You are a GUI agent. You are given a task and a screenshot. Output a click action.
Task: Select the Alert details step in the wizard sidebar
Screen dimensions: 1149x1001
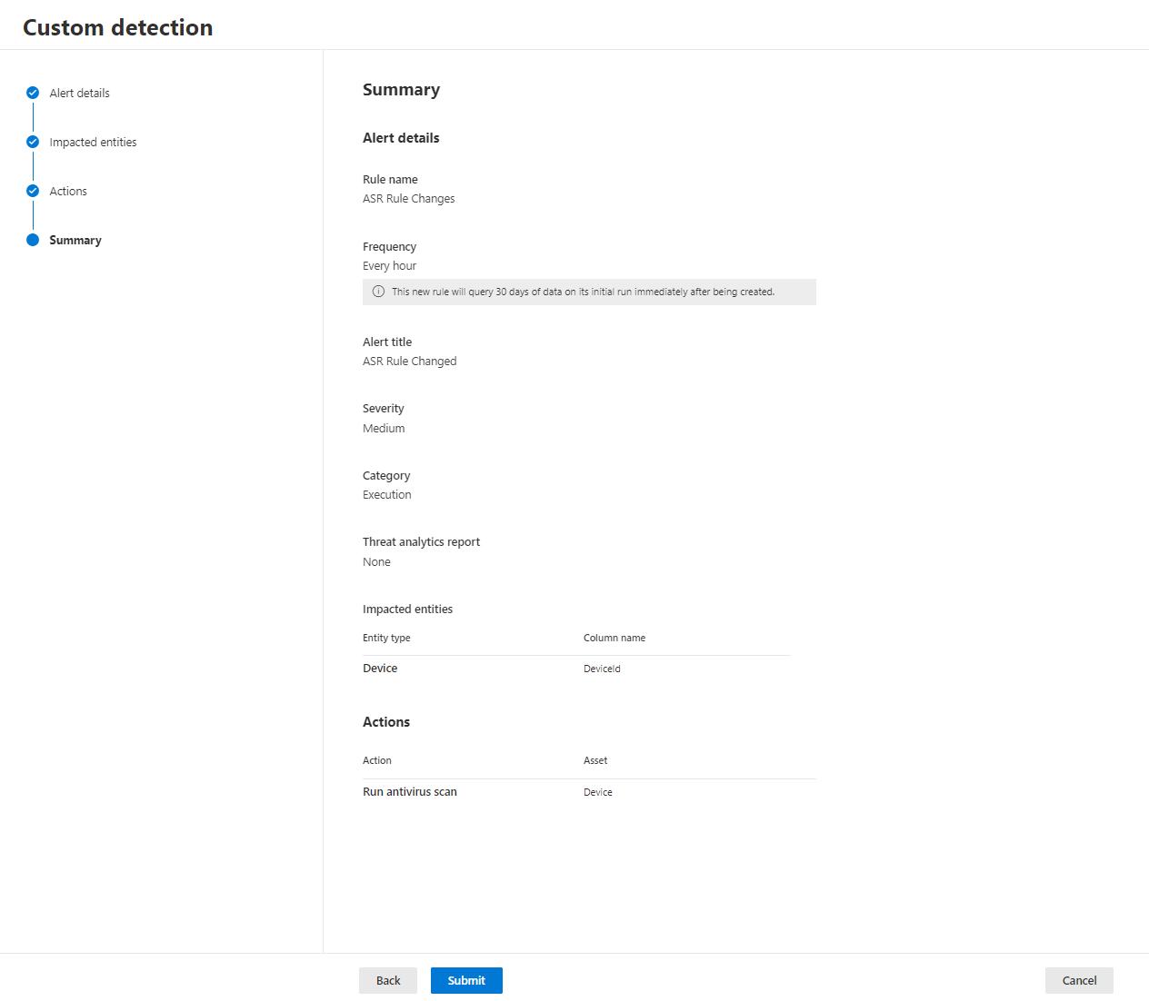pyautogui.click(x=79, y=93)
